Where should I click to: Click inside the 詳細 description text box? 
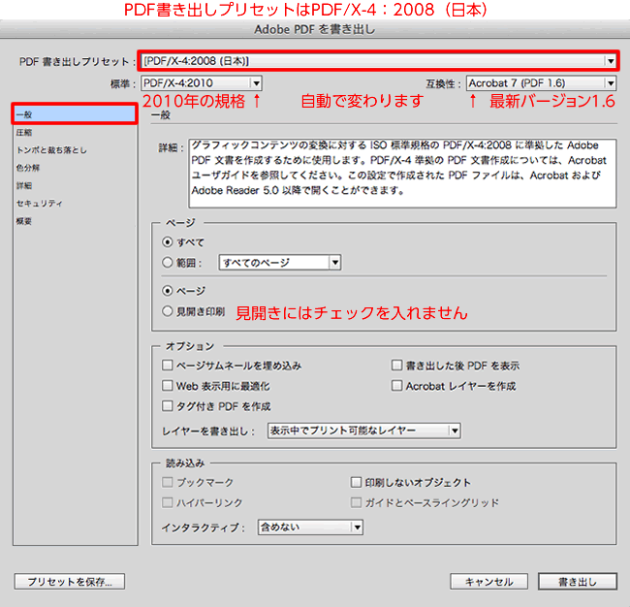[402, 174]
